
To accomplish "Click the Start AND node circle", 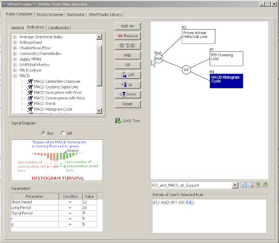I will (x=158, y=59).
